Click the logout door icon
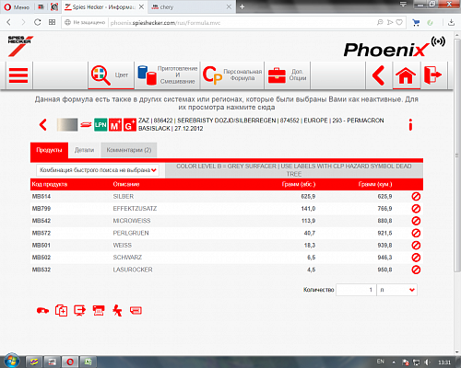 pos(432,75)
